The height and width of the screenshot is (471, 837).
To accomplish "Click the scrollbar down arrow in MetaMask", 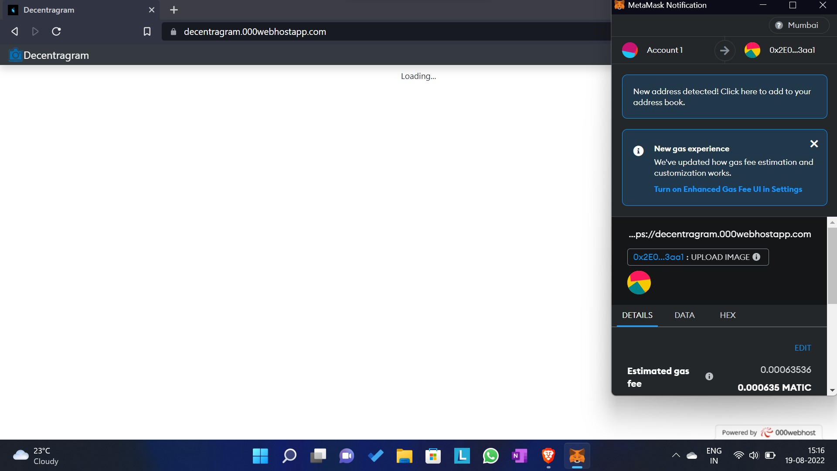I will pos(832,391).
